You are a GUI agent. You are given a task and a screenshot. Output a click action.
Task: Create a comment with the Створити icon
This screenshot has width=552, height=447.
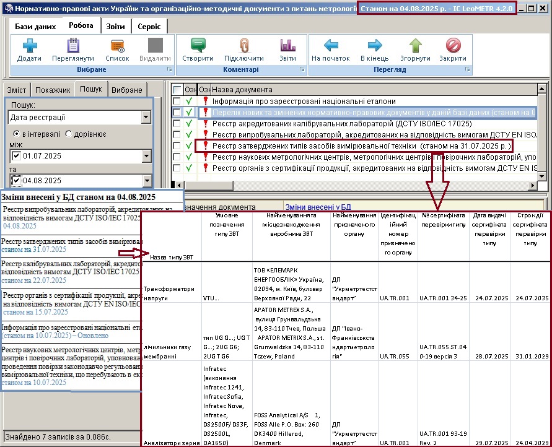point(198,46)
